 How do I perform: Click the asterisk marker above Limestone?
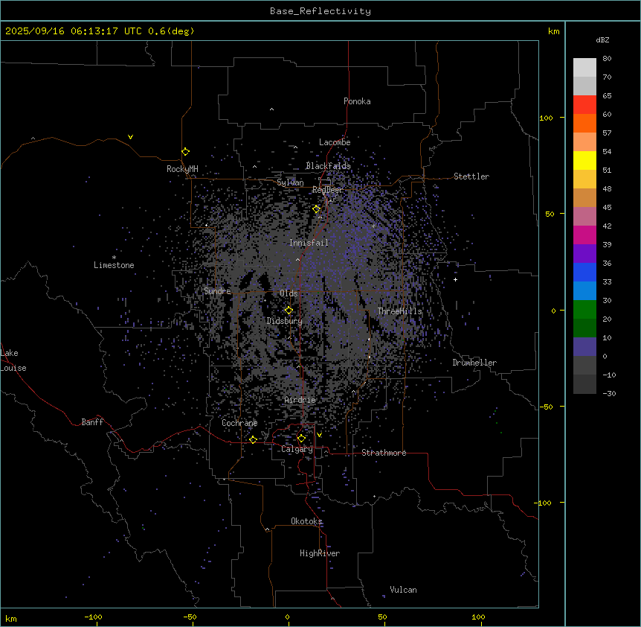[114, 258]
